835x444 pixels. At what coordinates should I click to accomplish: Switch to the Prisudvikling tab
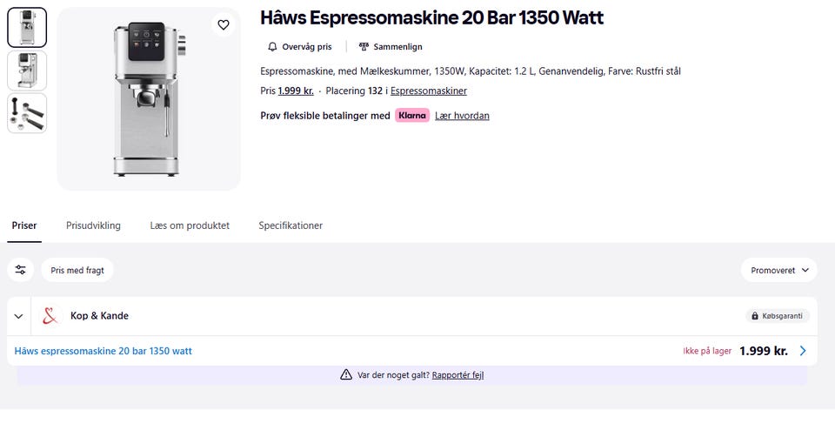(93, 225)
